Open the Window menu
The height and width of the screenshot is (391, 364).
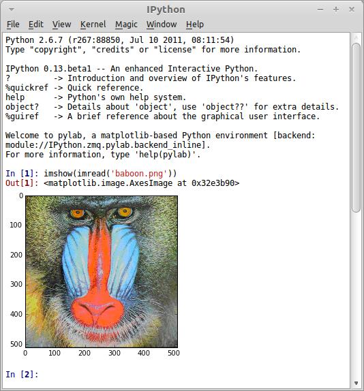point(162,25)
